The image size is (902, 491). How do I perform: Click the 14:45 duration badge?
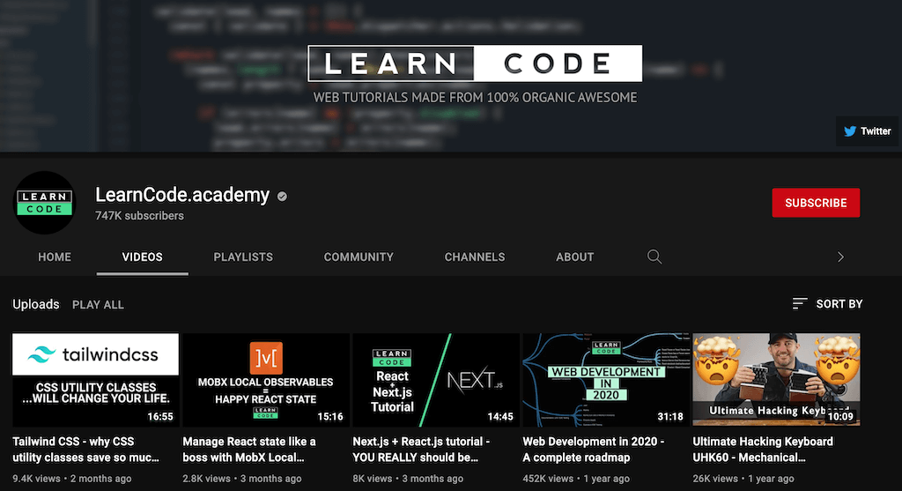coord(500,416)
